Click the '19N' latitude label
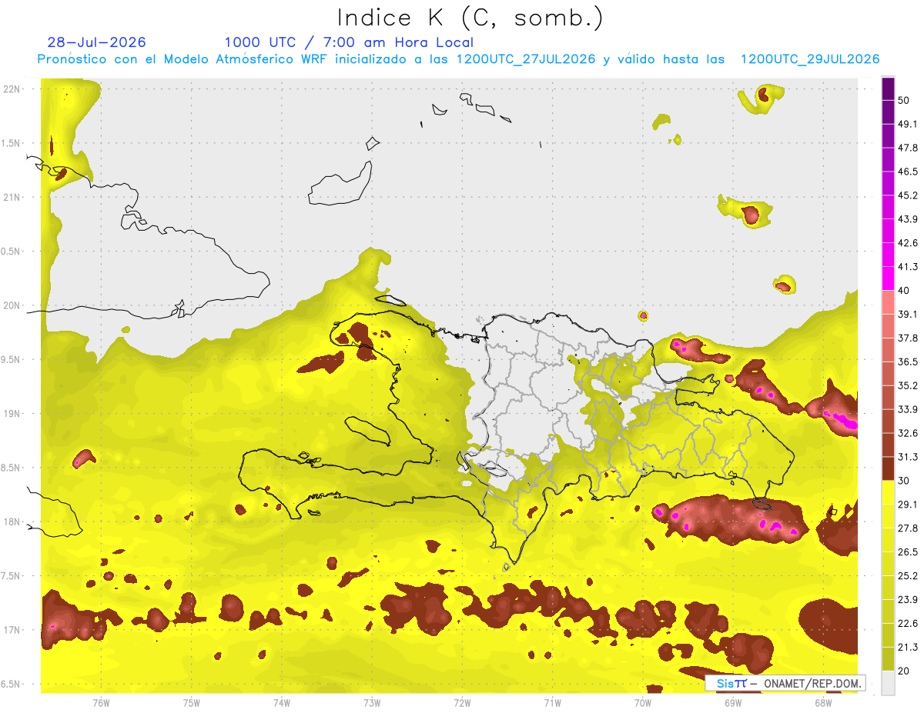Screen dimensions: 924x713 pyautogui.click(x=12, y=414)
